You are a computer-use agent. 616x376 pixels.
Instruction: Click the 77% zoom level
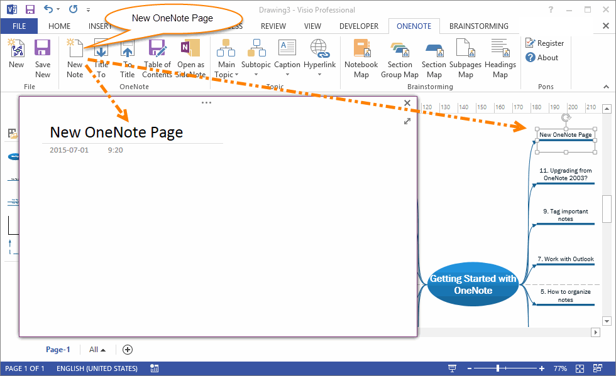point(560,368)
